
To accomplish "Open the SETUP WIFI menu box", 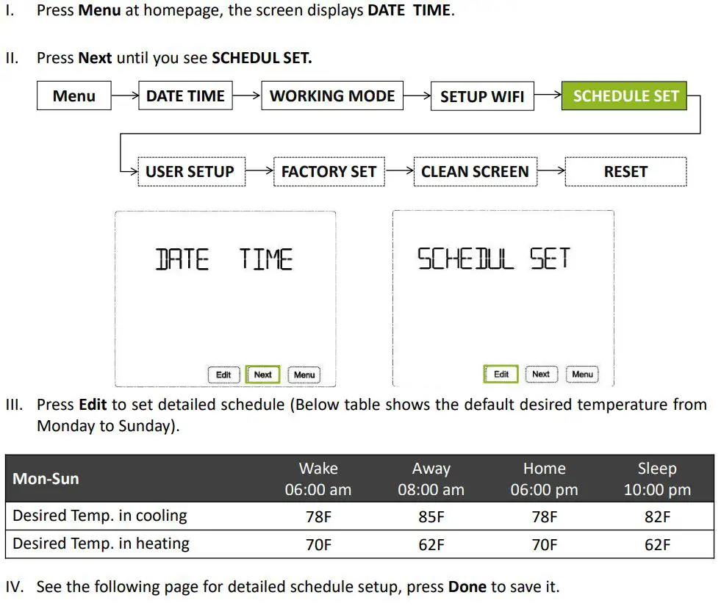I will (482, 95).
